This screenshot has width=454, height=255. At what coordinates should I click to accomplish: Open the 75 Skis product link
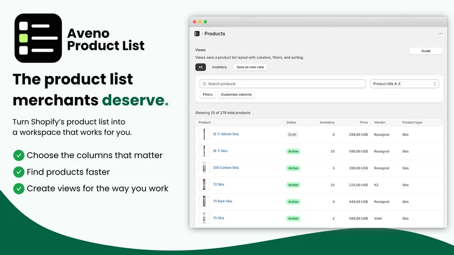[218, 218]
